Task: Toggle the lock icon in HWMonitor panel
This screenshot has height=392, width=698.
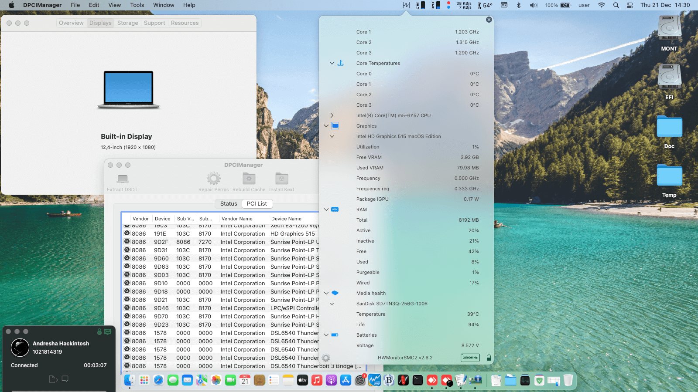Action: [489, 358]
